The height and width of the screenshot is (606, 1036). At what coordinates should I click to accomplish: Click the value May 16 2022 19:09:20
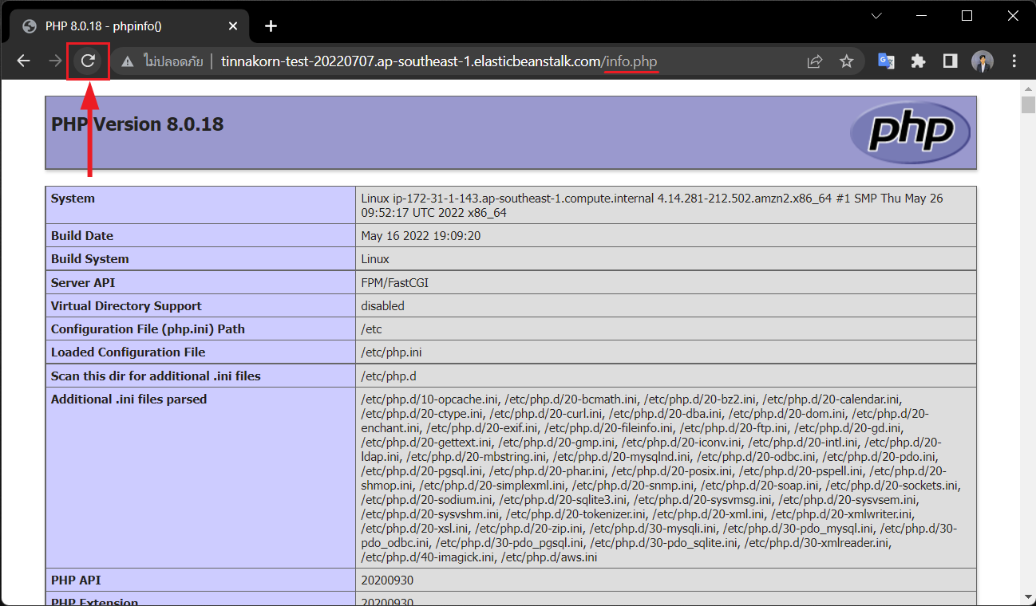421,236
